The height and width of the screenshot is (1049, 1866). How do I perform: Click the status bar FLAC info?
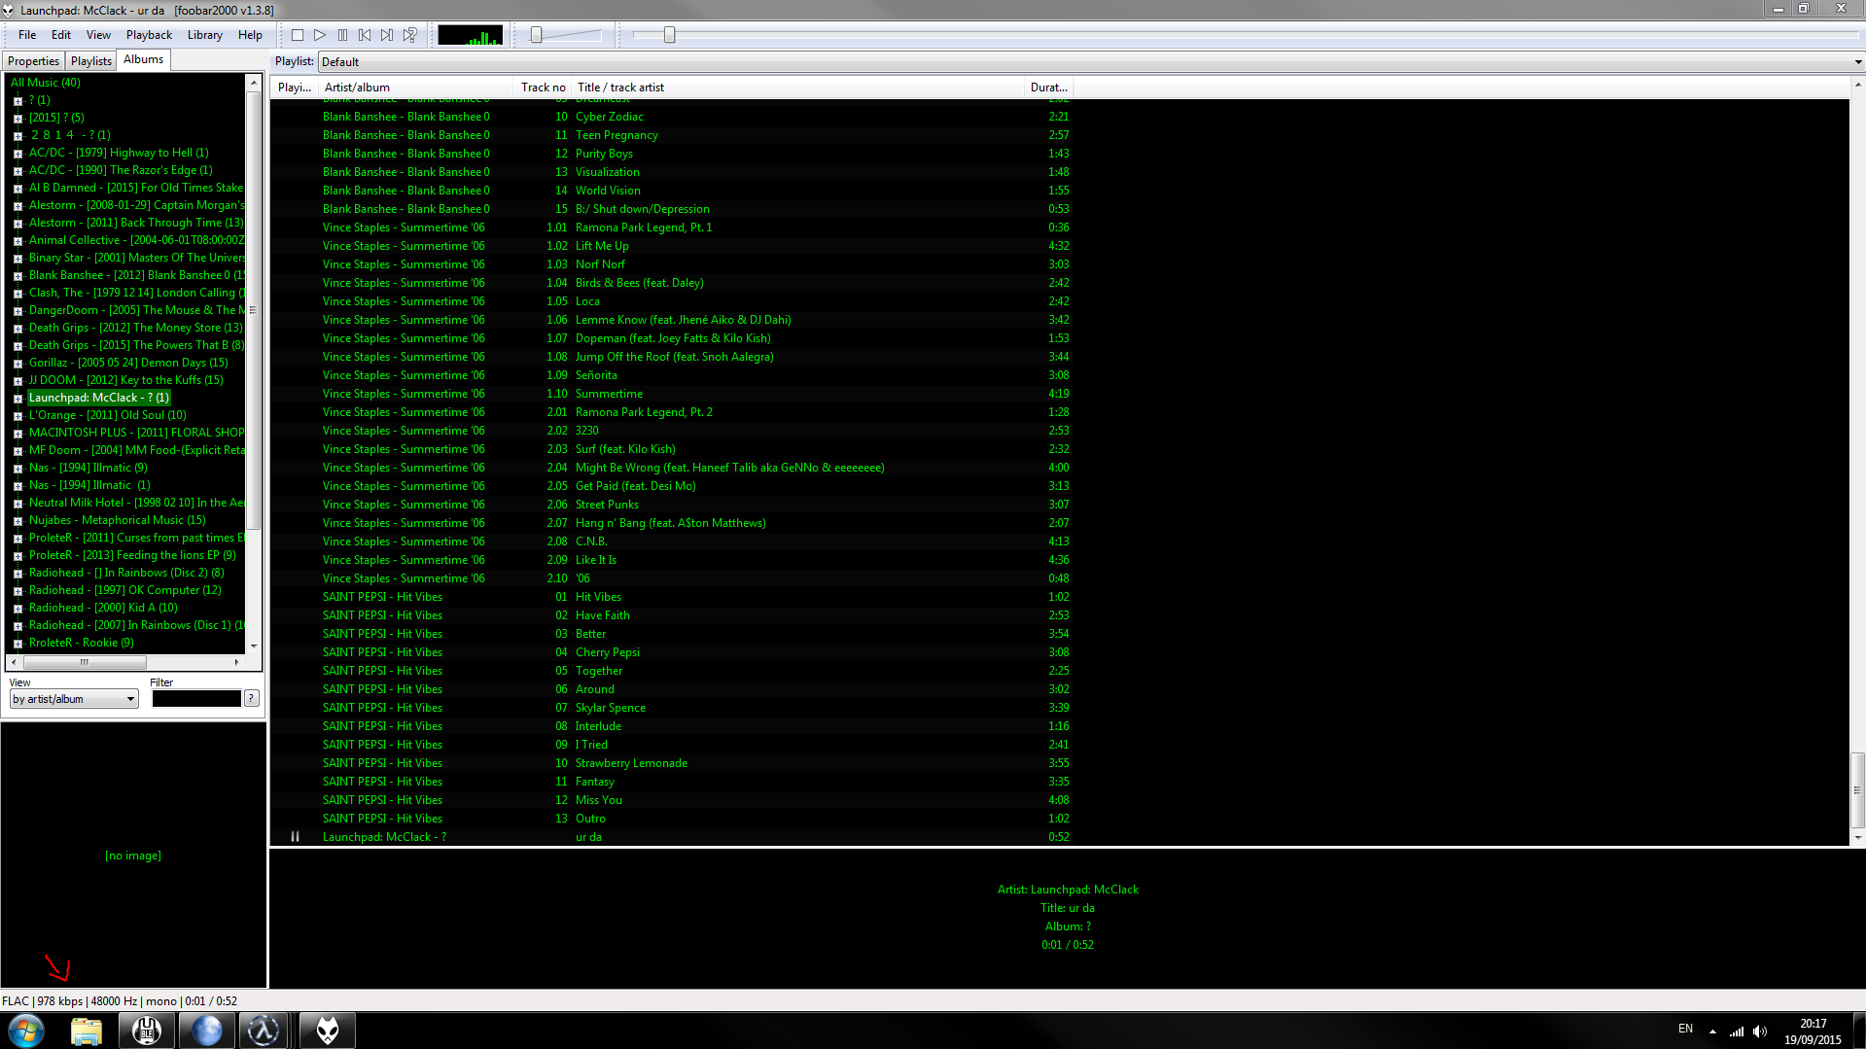tap(120, 1000)
